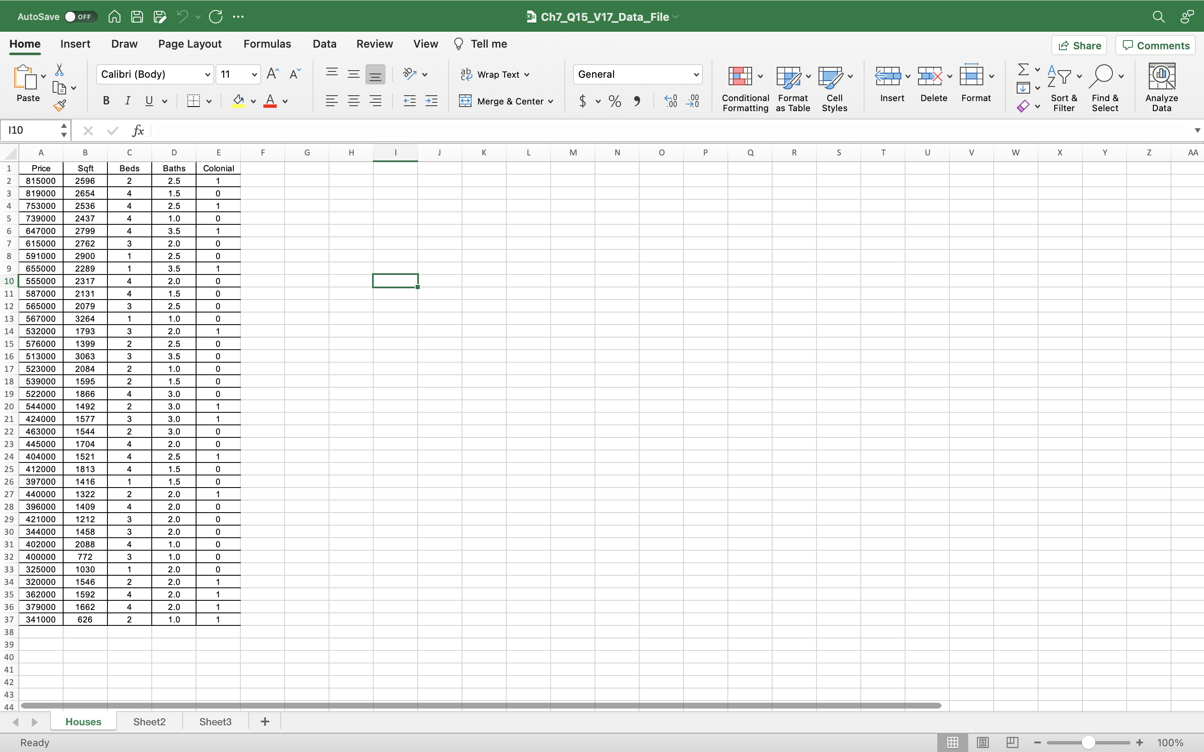Expand the General number format dropdown
1204x752 pixels.
(x=696, y=75)
